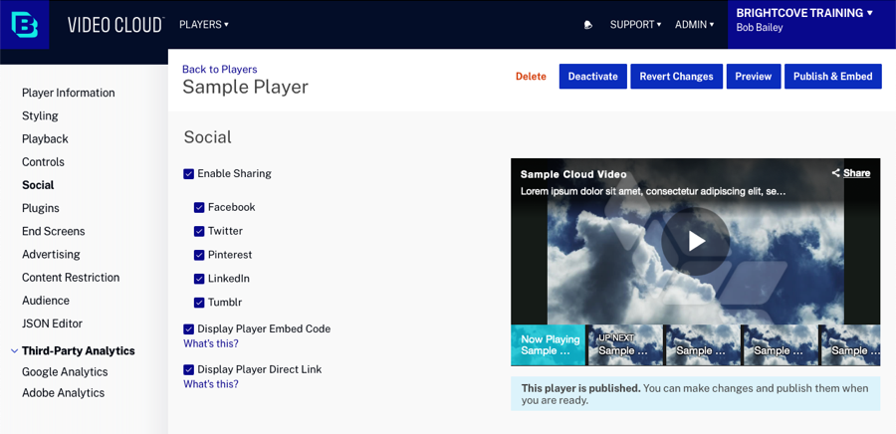Click the red Delete link
This screenshot has height=434, width=896.
531,77
